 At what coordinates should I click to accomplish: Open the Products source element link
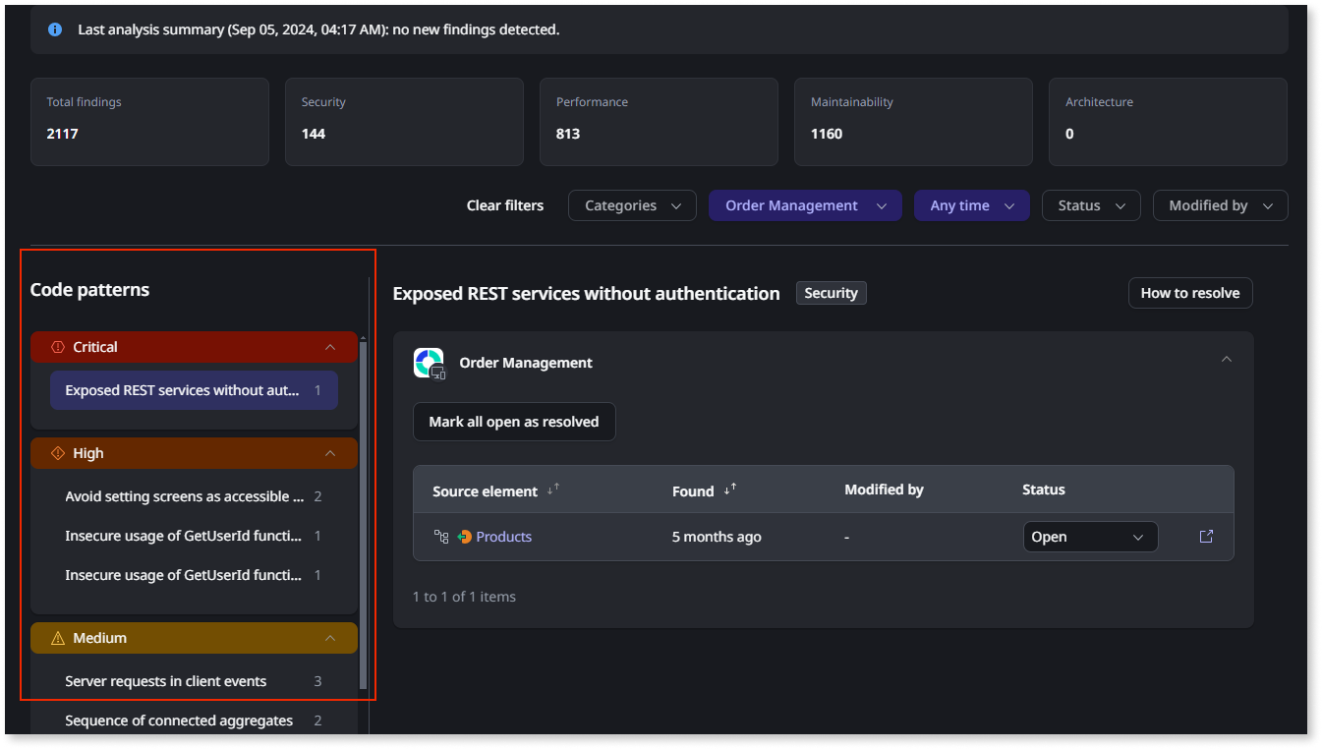point(503,537)
